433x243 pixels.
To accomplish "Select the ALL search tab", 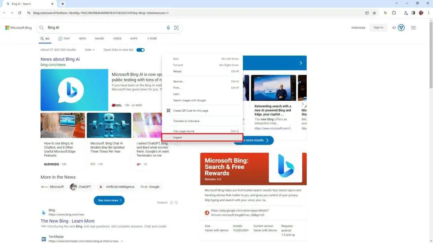I will 45,38.
